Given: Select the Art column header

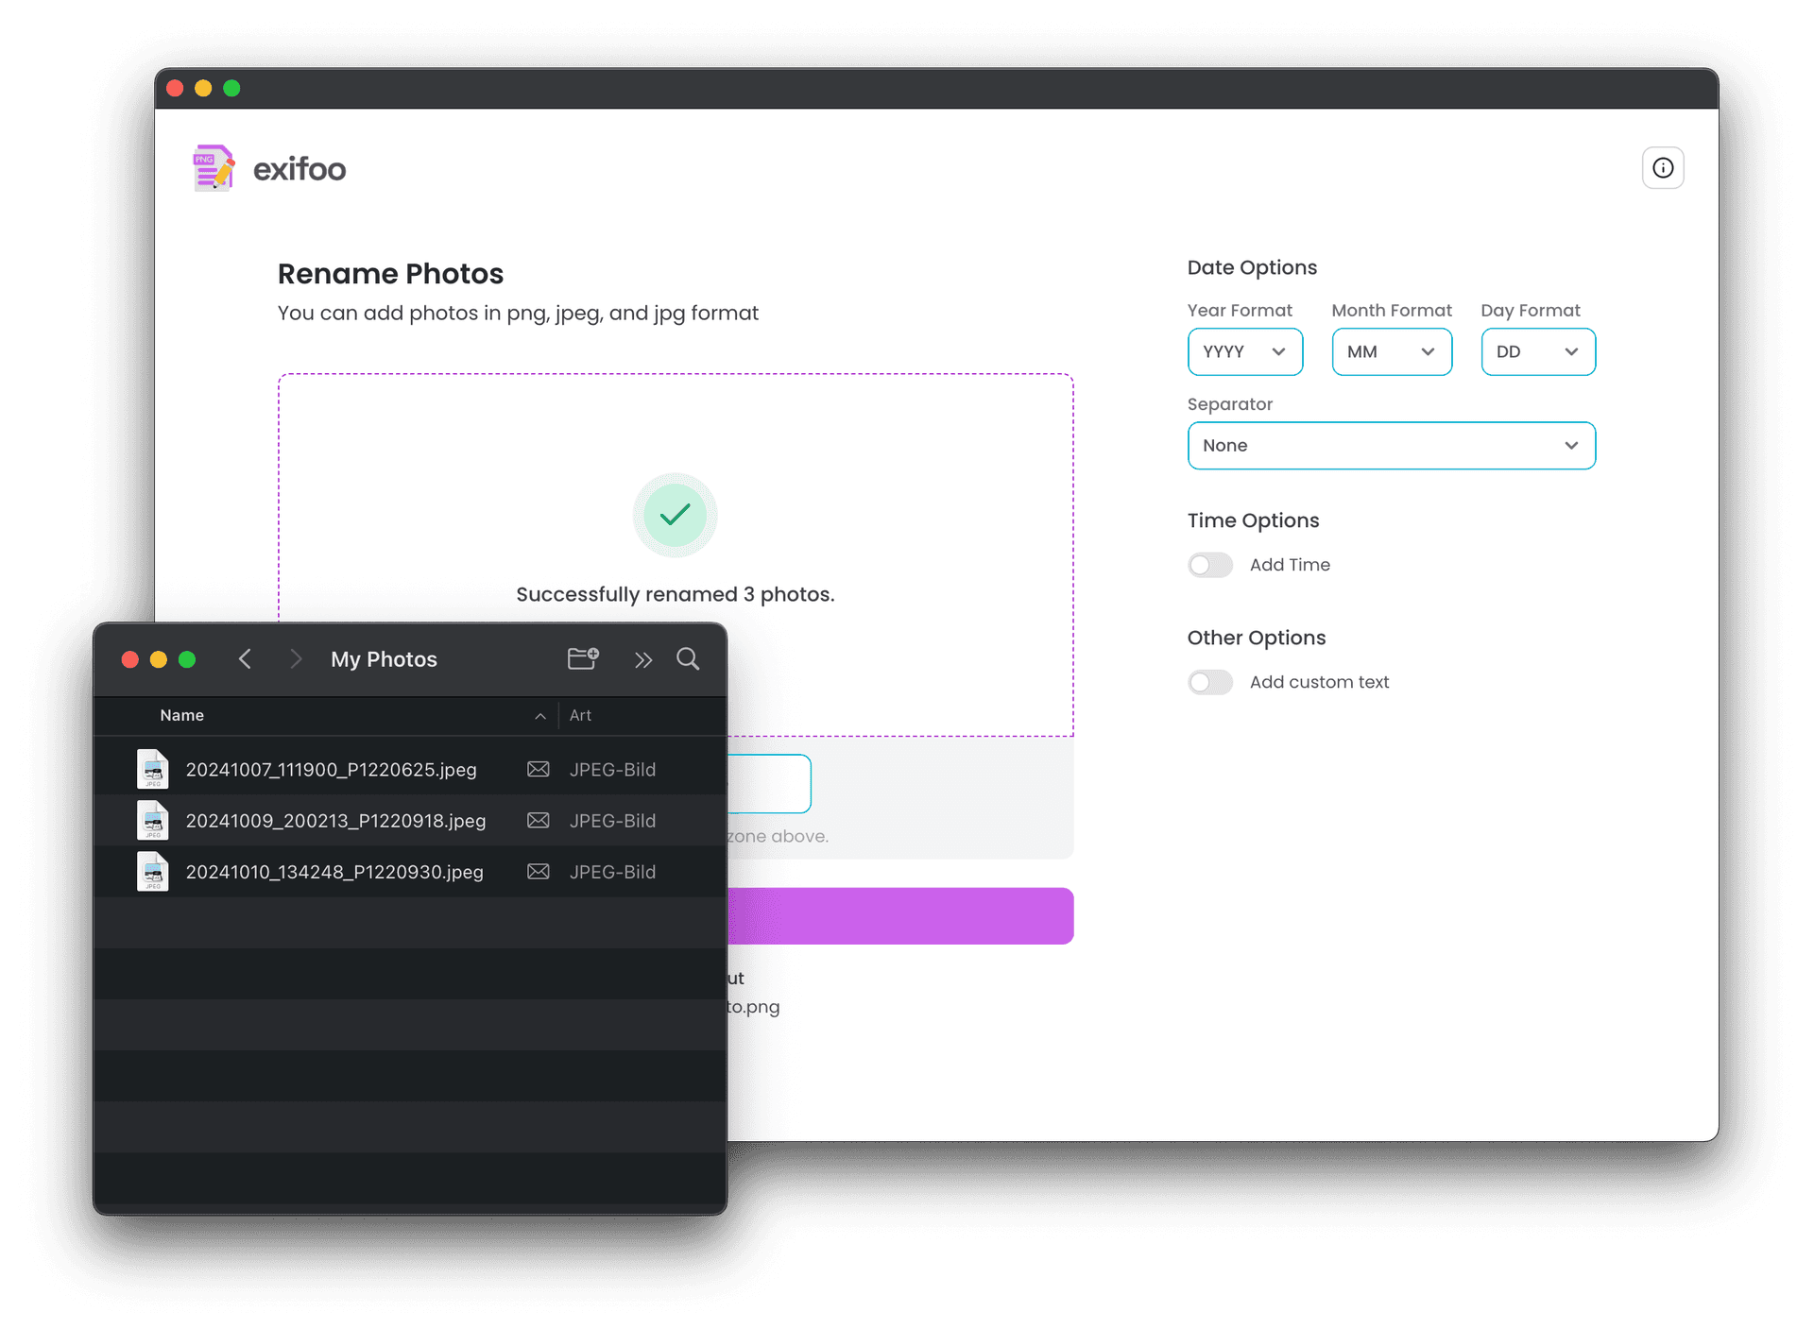Looking at the screenshot, I should (x=580, y=715).
